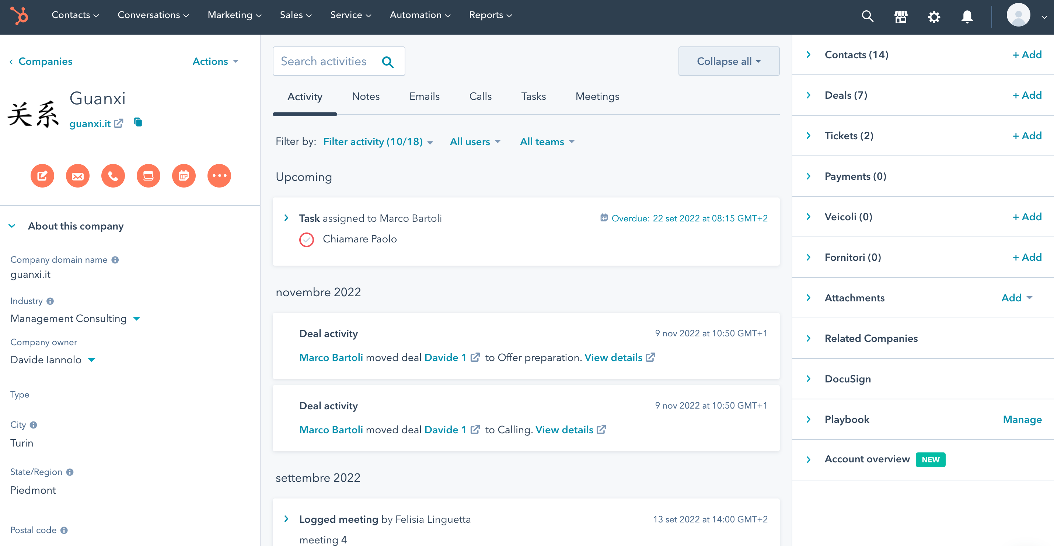Open the Actions dropdown
The height and width of the screenshot is (546, 1054).
point(216,62)
